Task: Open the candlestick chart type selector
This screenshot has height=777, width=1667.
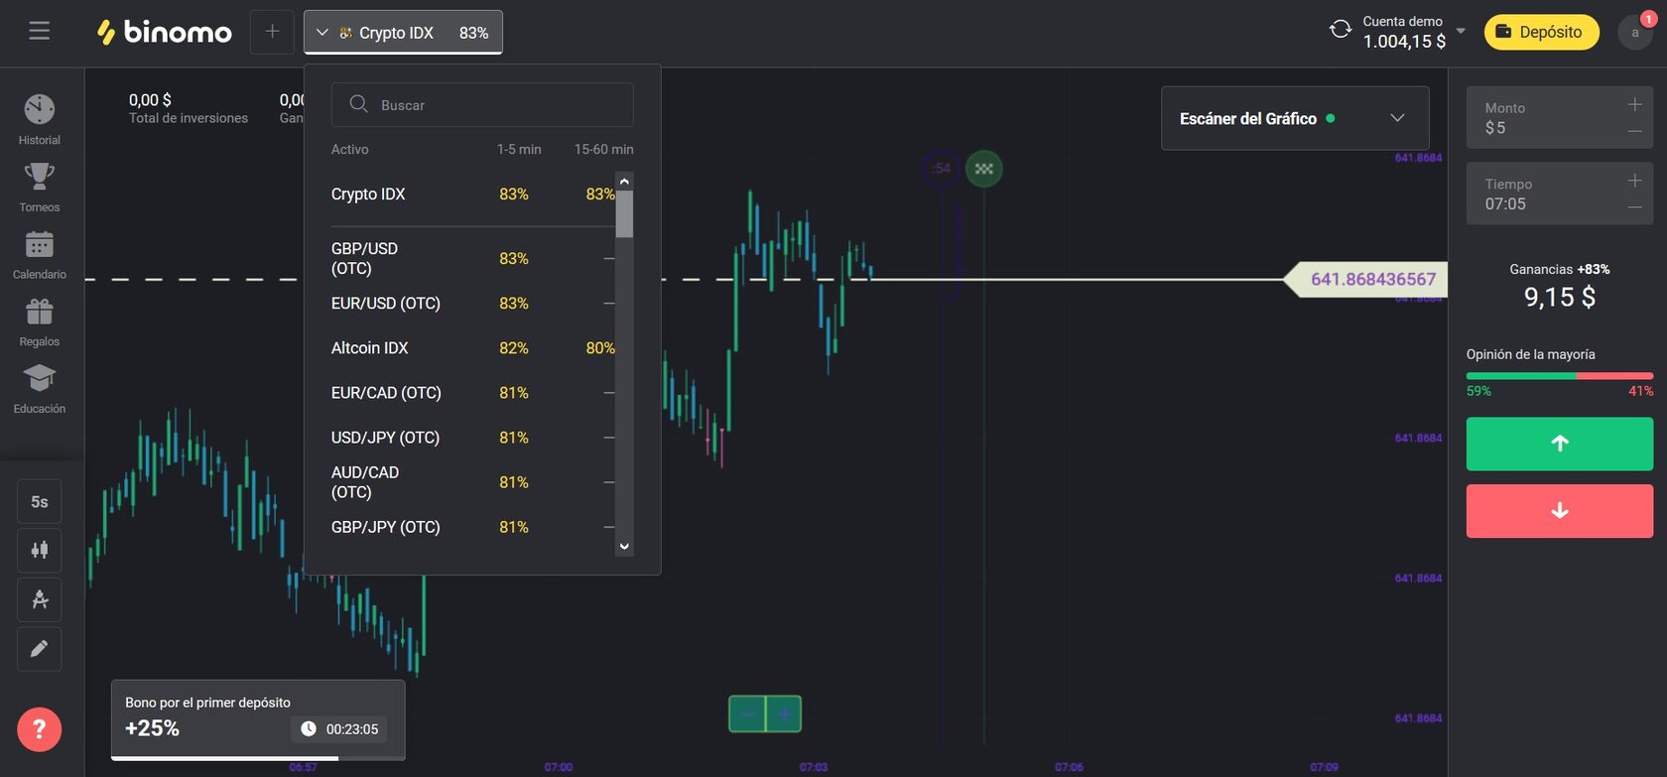Action: [40, 550]
